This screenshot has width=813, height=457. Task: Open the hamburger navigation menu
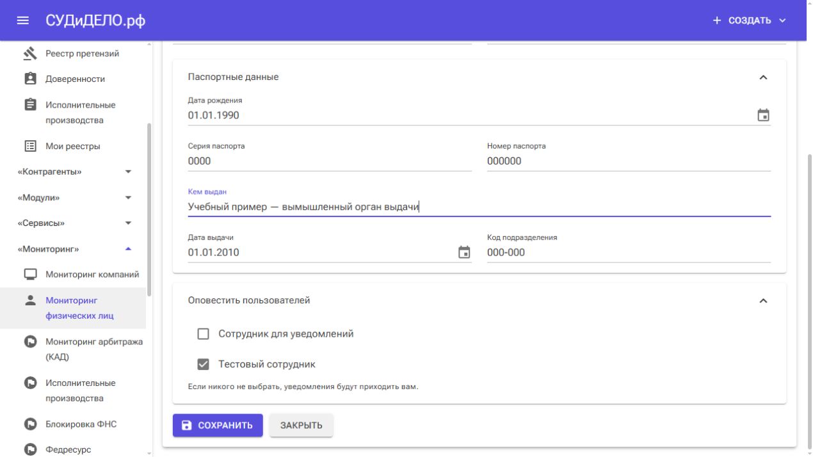(x=22, y=20)
